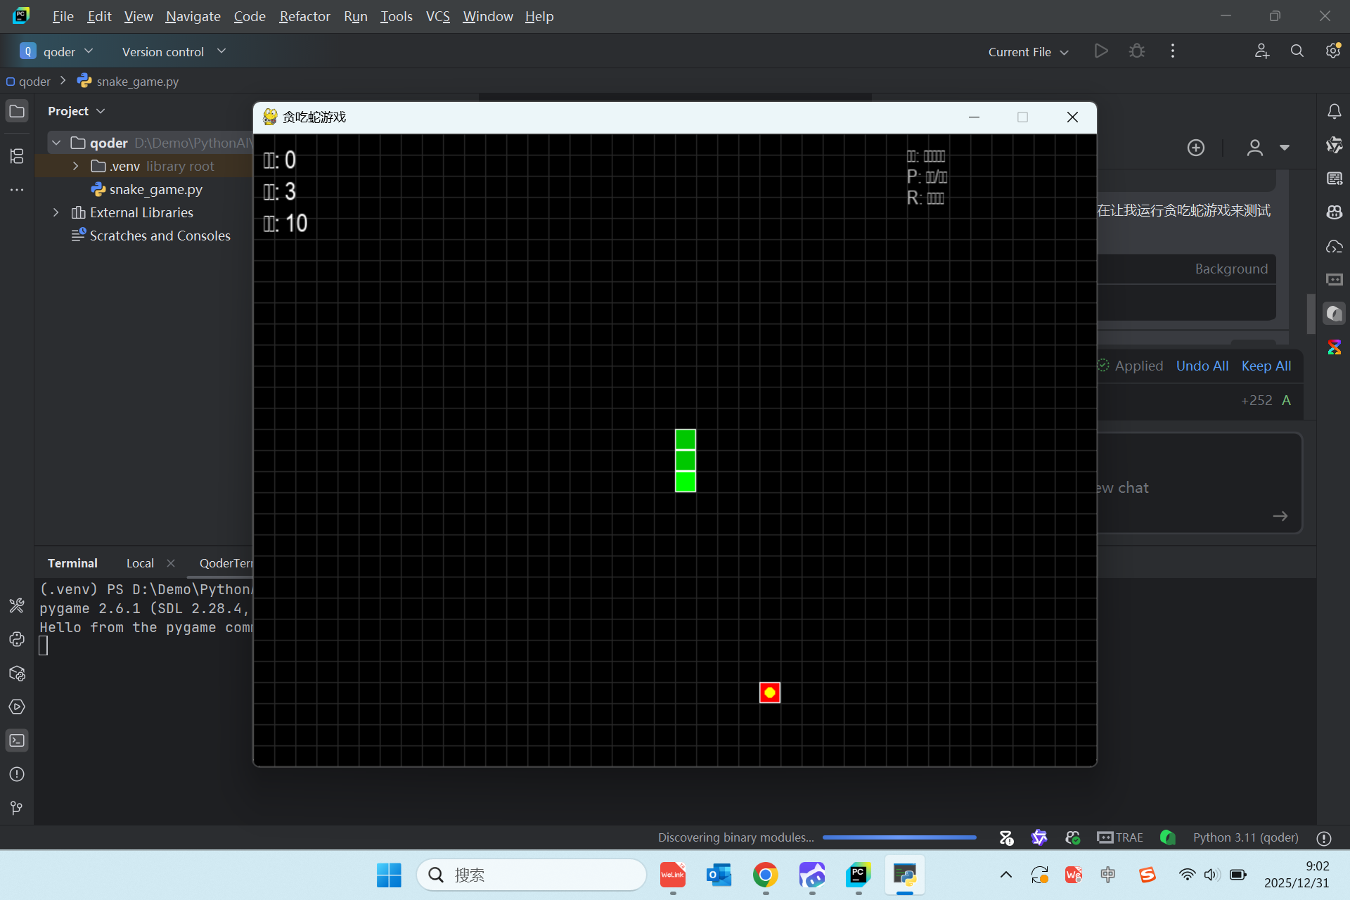The width and height of the screenshot is (1350, 900).
Task: Expand the External Libraries node
Action: click(56, 212)
